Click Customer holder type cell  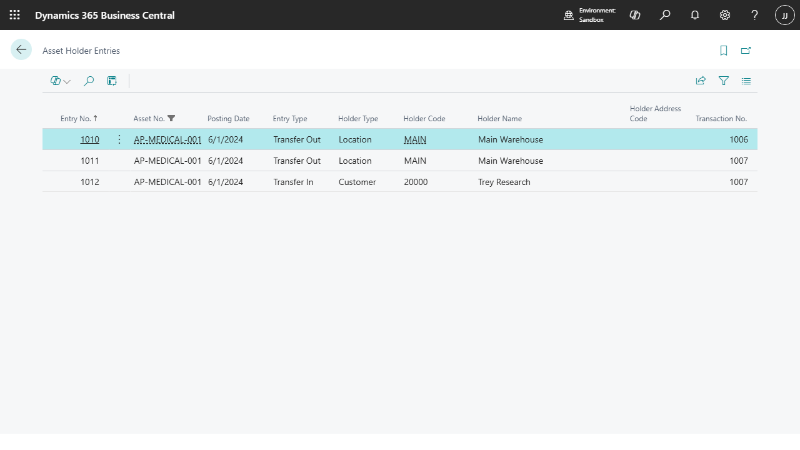coord(357,182)
